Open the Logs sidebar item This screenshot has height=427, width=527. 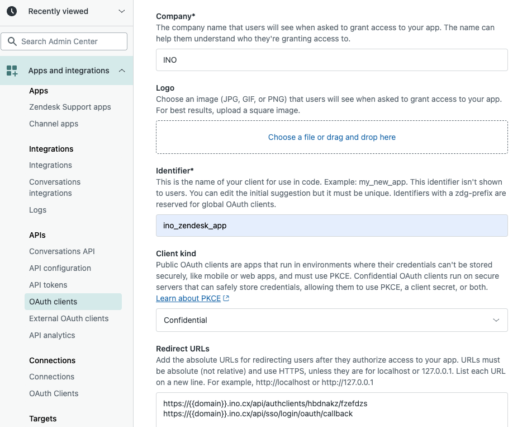pyautogui.click(x=37, y=210)
